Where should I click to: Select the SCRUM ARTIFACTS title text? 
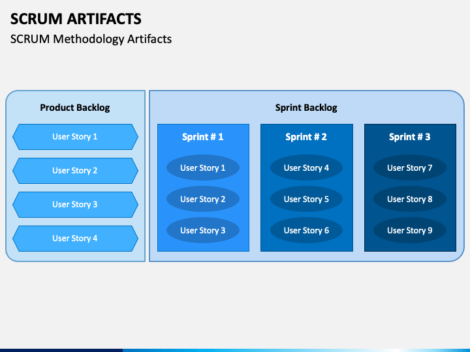(x=76, y=19)
